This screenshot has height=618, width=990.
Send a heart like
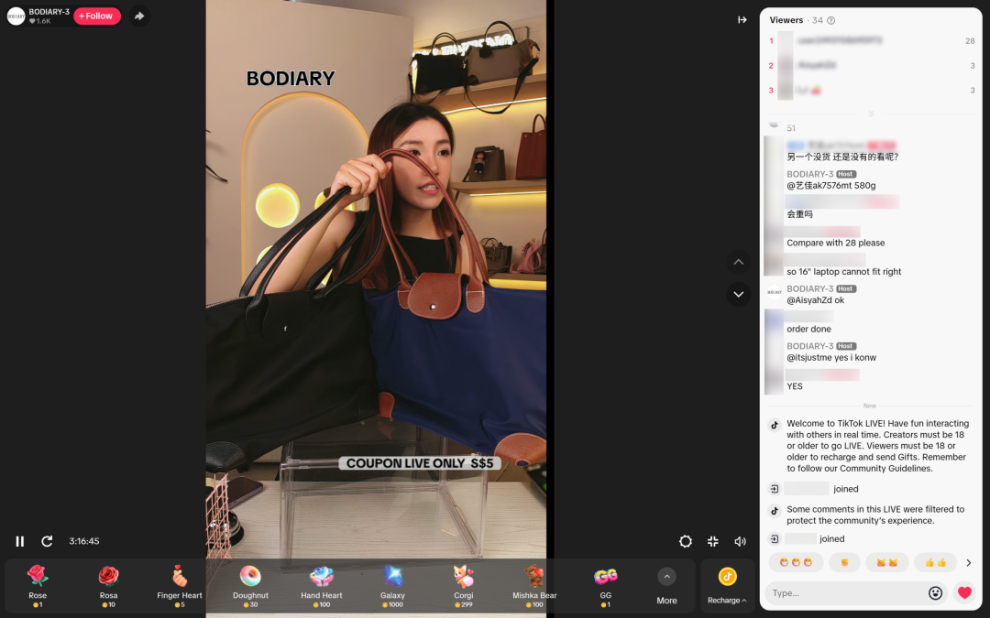[x=964, y=592]
